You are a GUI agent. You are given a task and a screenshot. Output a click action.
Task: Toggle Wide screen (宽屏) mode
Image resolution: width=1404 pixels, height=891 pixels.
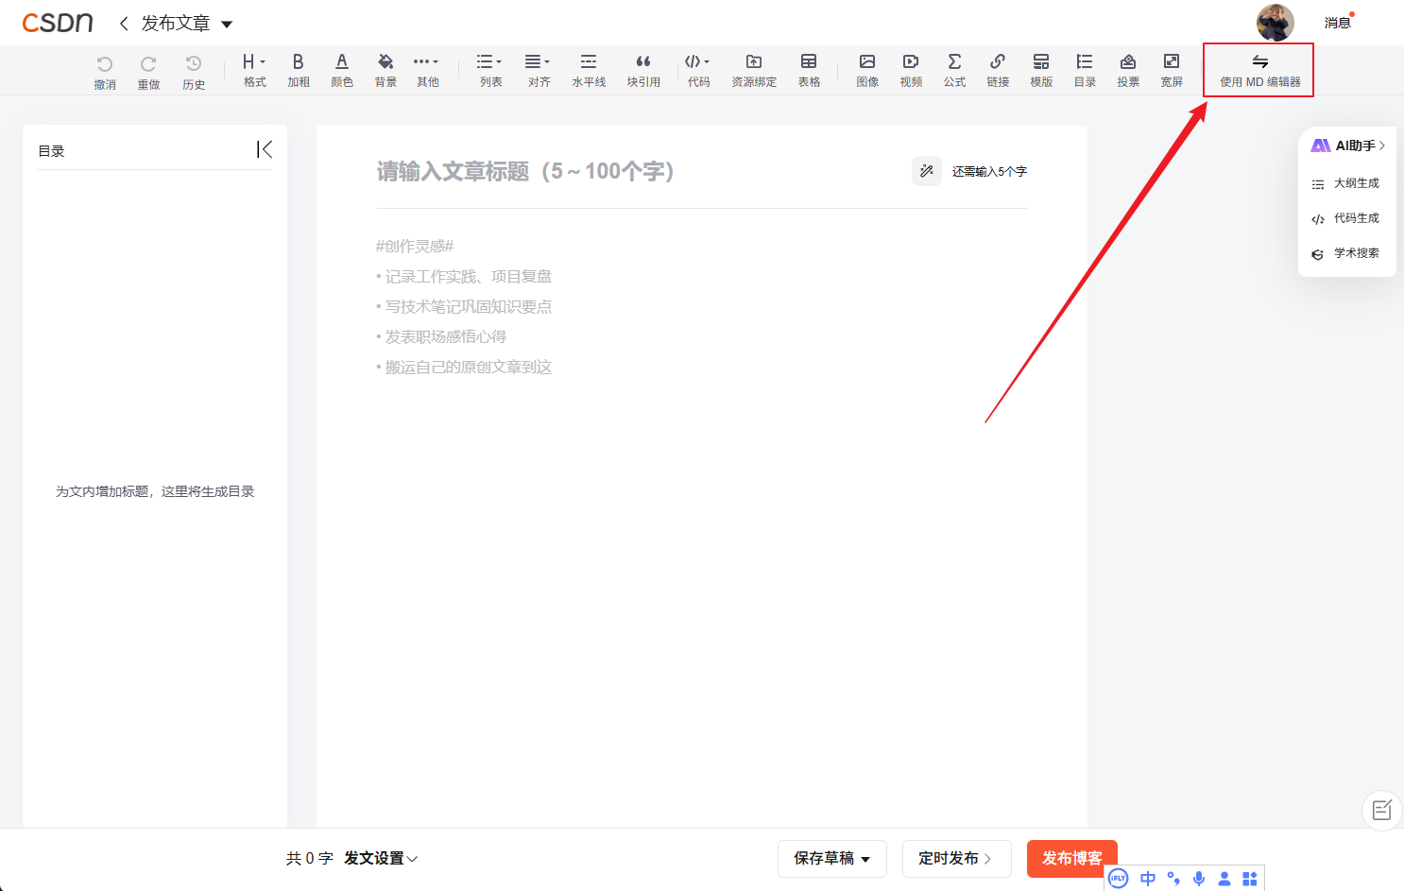click(x=1172, y=70)
